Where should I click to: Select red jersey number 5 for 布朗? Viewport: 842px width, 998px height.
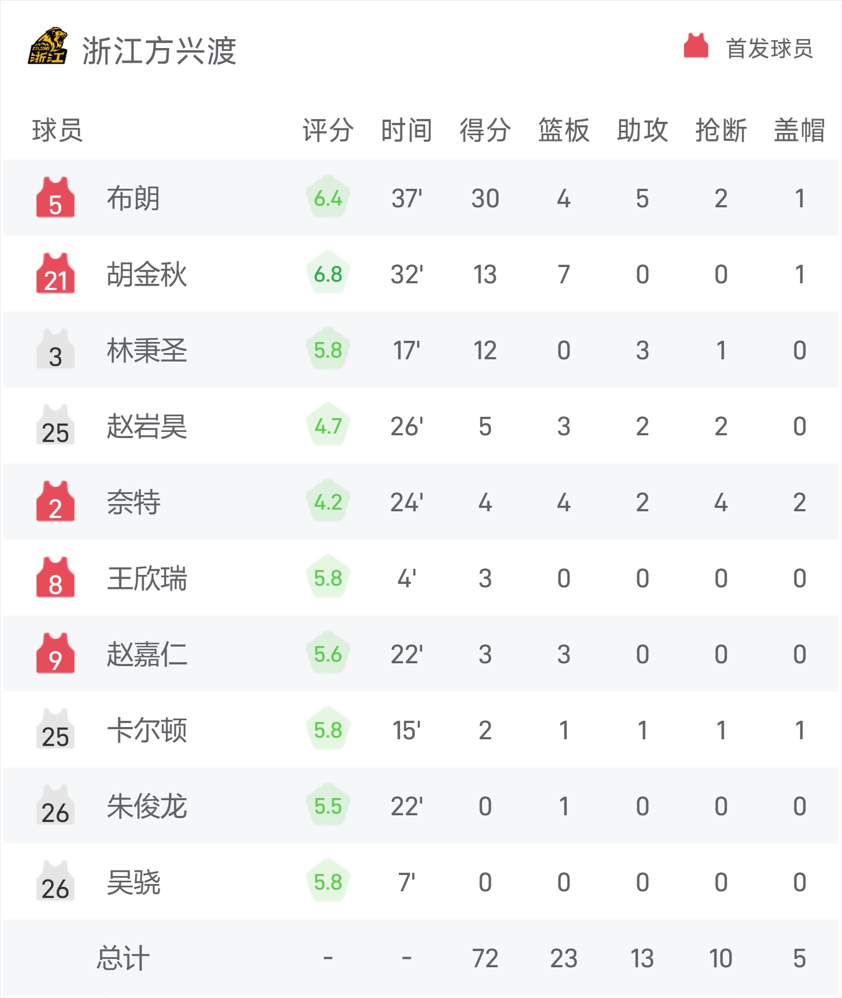[x=55, y=197]
